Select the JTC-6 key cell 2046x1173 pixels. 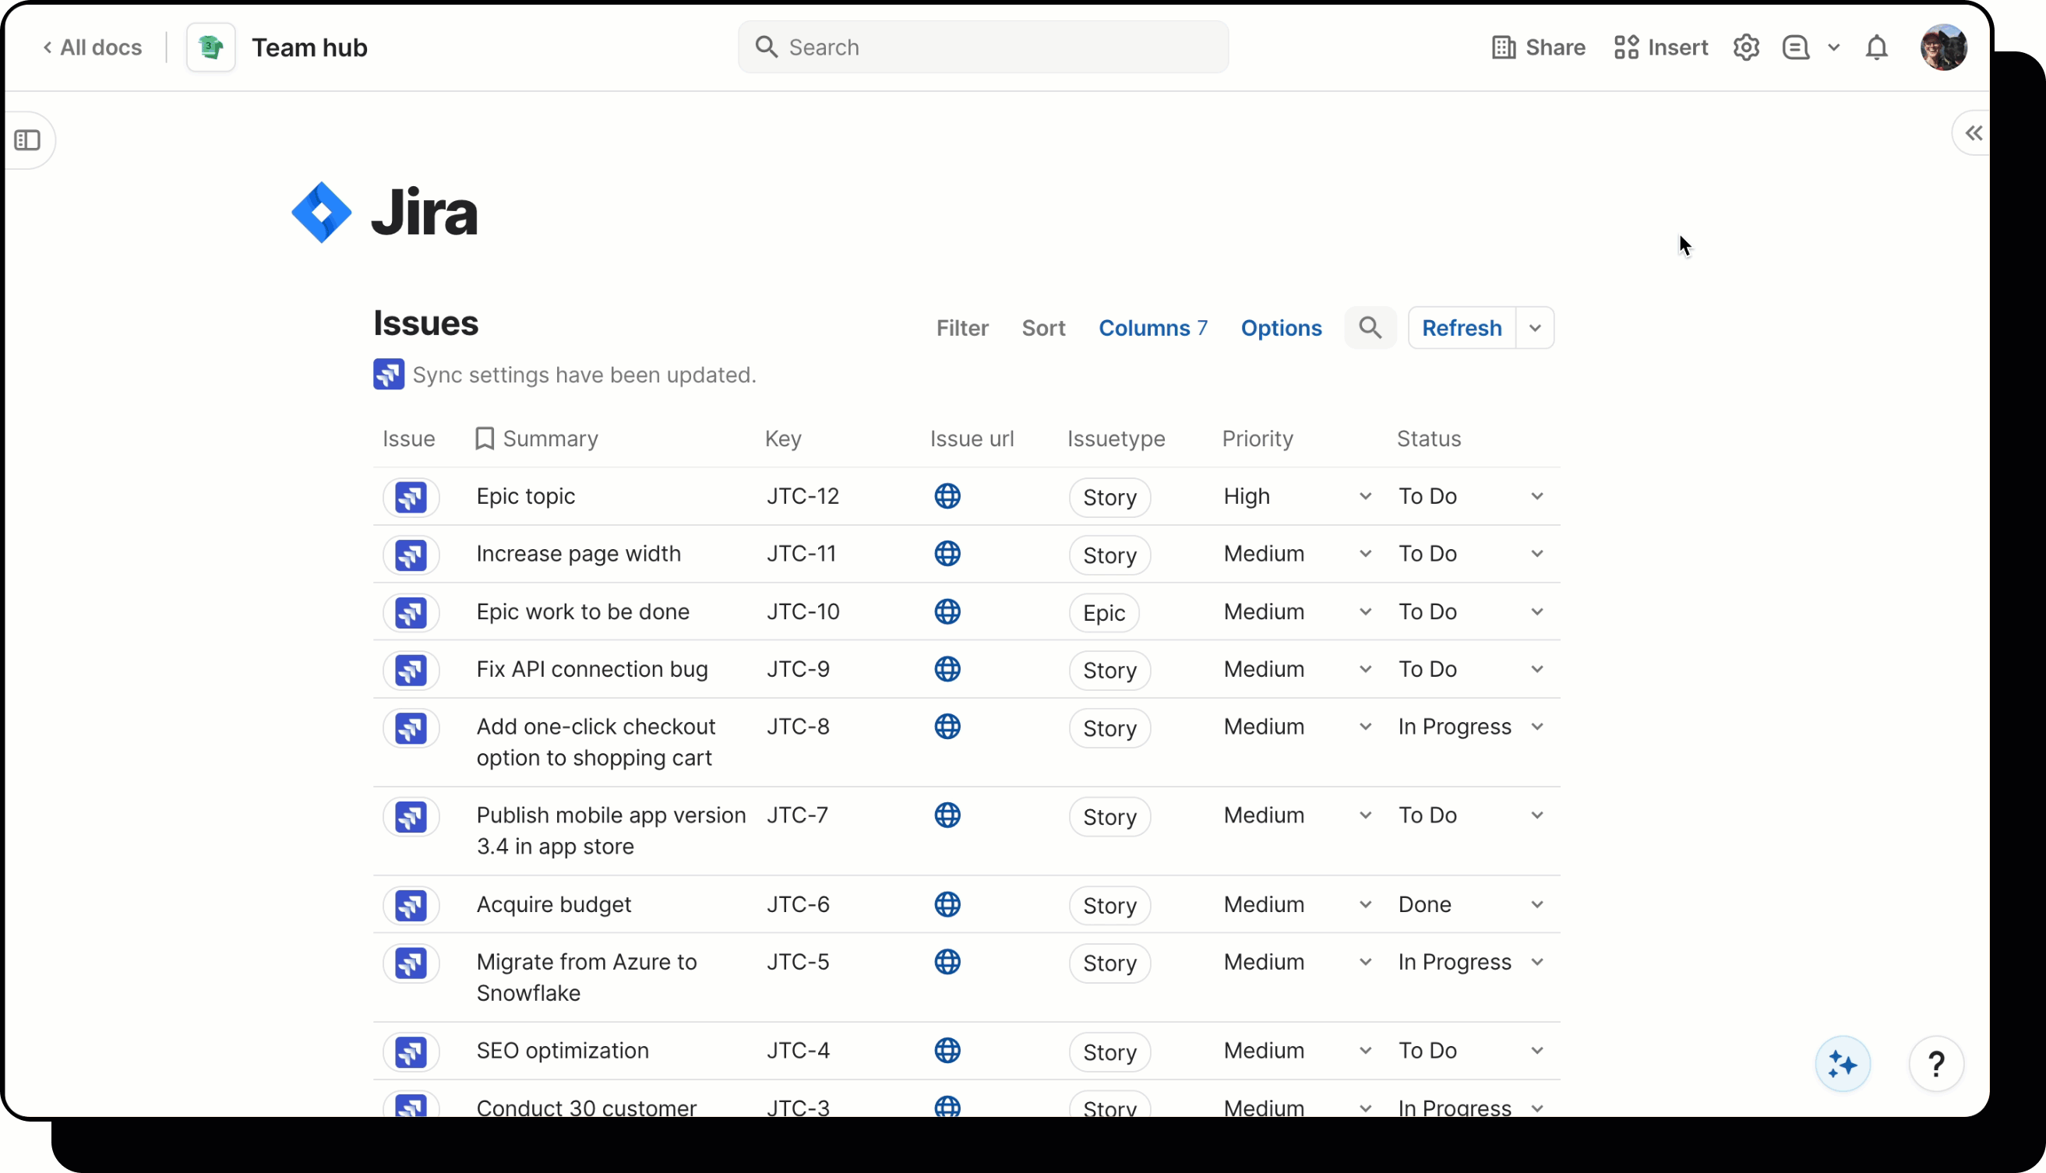(798, 904)
